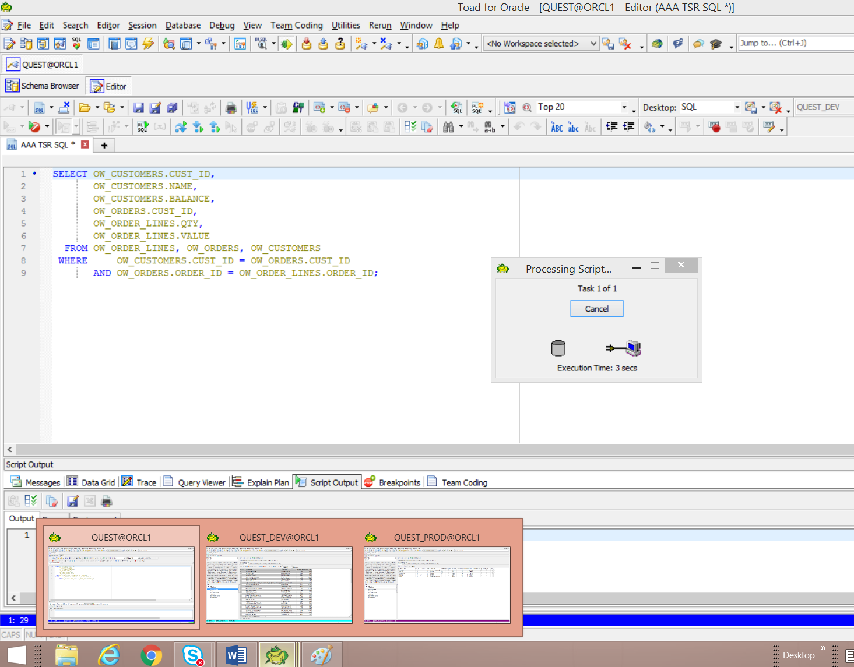Viewport: 854px width, 667px height.
Task: Select QUEST_PROD@ORCL1 window thumbnail
Action: (x=437, y=578)
